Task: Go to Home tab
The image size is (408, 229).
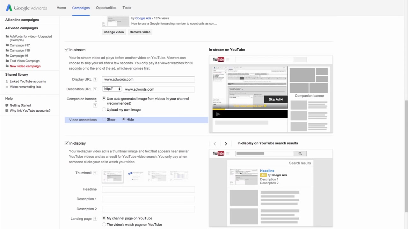Action: point(61,8)
